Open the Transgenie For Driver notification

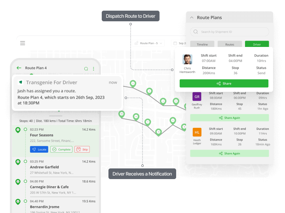(x=67, y=93)
